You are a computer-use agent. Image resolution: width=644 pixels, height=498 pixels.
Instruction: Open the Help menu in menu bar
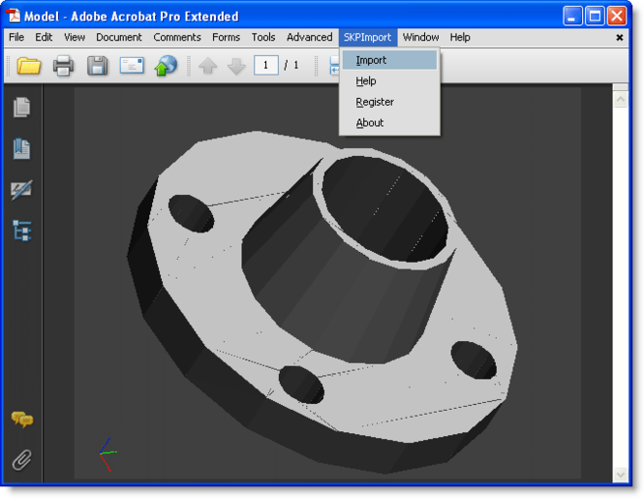pyautogui.click(x=460, y=38)
